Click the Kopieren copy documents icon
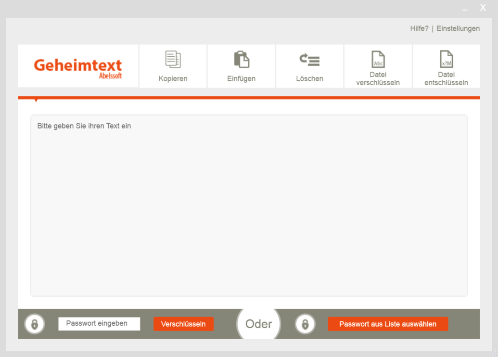This screenshot has height=357, width=498. click(173, 59)
